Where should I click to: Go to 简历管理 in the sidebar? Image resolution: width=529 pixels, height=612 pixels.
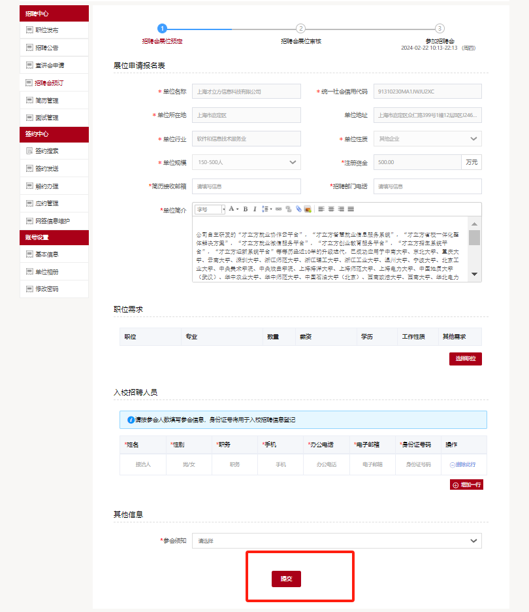coord(46,101)
